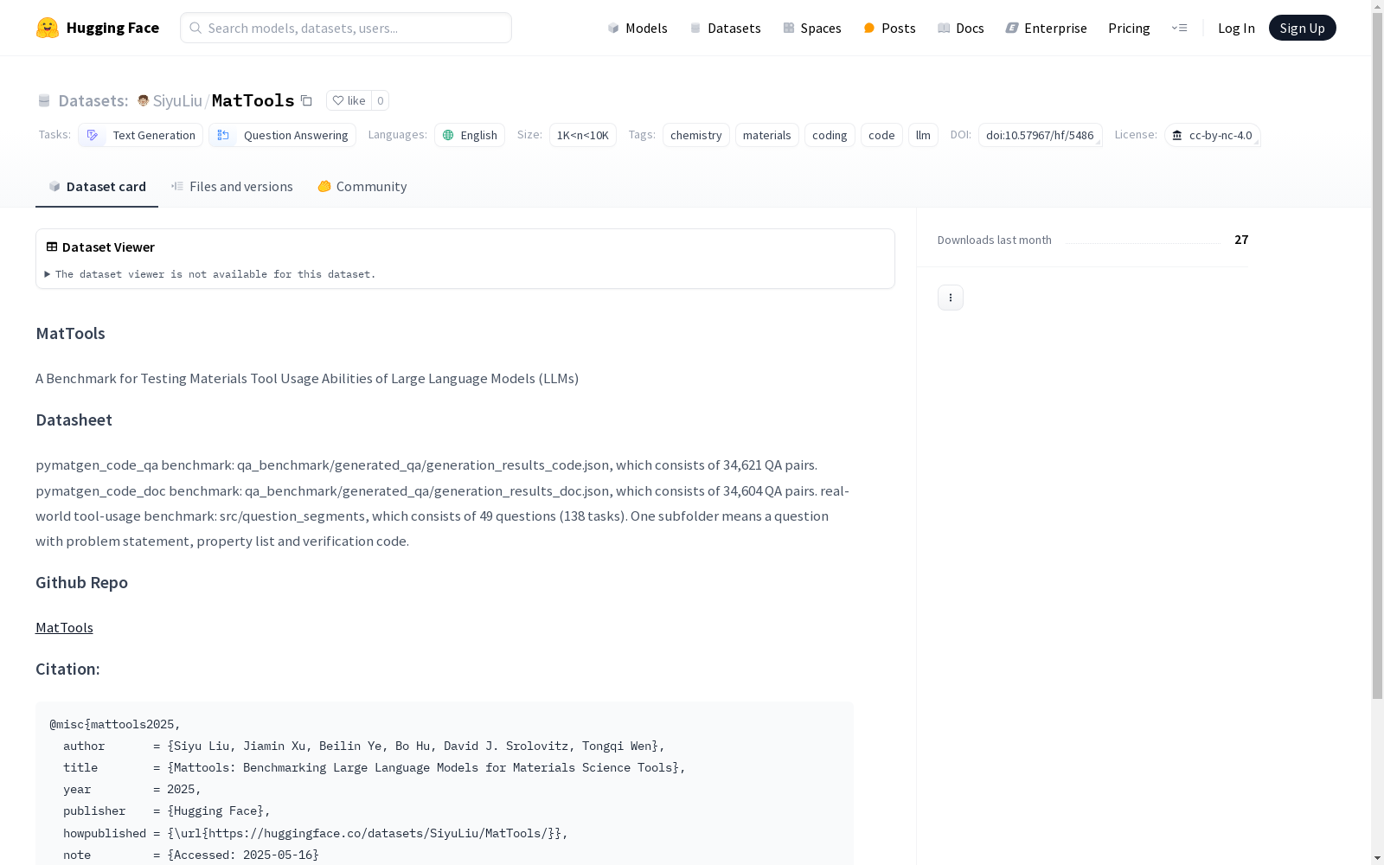
Task: Click the 'Datasets:' breadcrumb label
Action: point(93,100)
